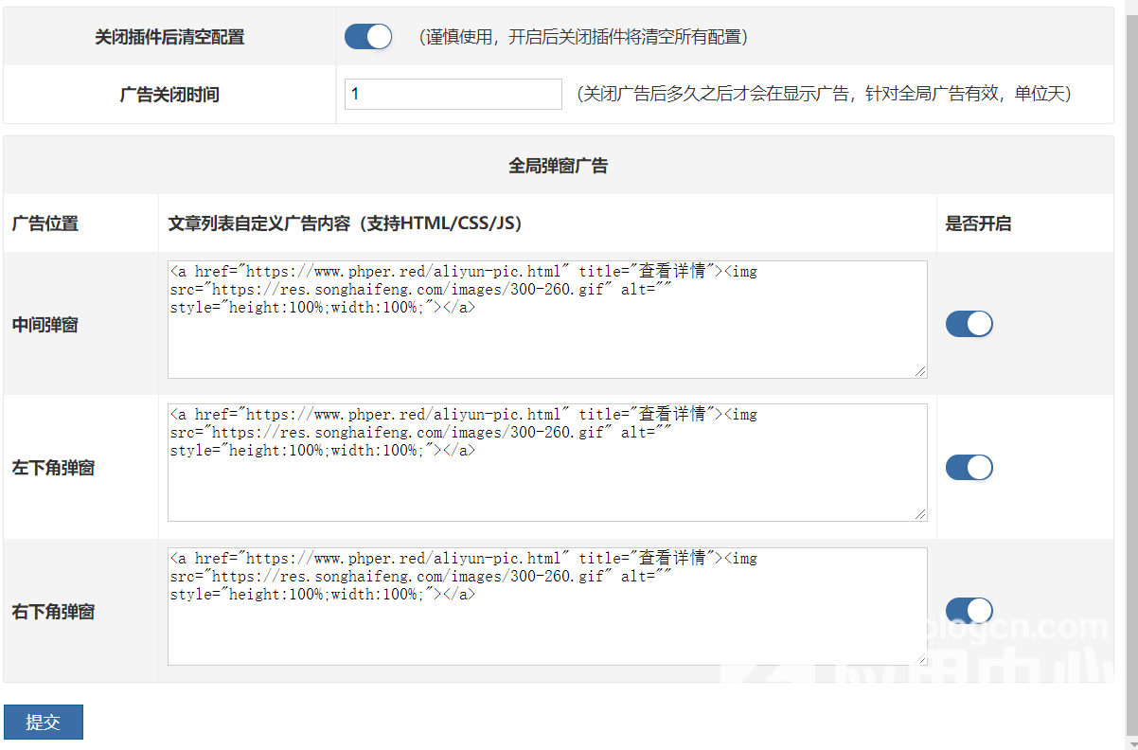This screenshot has height=750, width=1138.
Task: Turn off the 左下角弹窗 switch
Action: pos(969,467)
